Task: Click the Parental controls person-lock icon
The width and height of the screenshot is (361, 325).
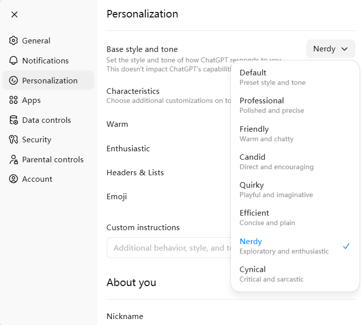Action: [13, 159]
